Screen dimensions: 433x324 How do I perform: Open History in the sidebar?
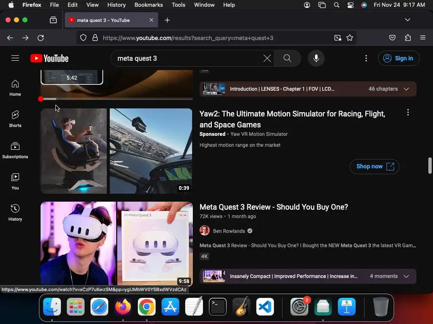[x=15, y=213]
